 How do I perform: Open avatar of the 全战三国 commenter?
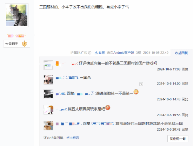click(48, 125)
